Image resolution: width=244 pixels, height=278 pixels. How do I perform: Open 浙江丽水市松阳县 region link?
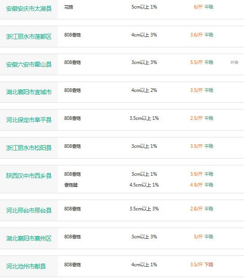click(29, 148)
